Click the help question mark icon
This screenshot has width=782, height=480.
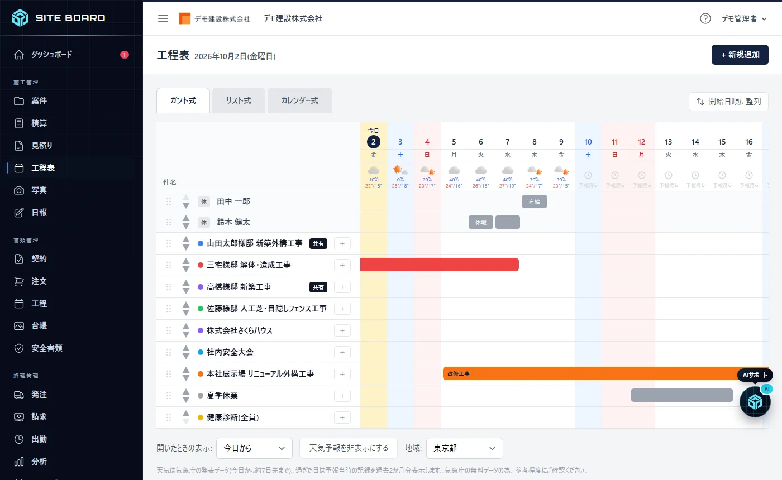[705, 18]
